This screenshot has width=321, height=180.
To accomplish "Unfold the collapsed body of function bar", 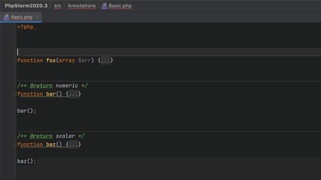I will pyautogui.click(x=73, y=94).
